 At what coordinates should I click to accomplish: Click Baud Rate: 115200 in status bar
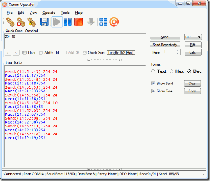[x=60, y=174]
